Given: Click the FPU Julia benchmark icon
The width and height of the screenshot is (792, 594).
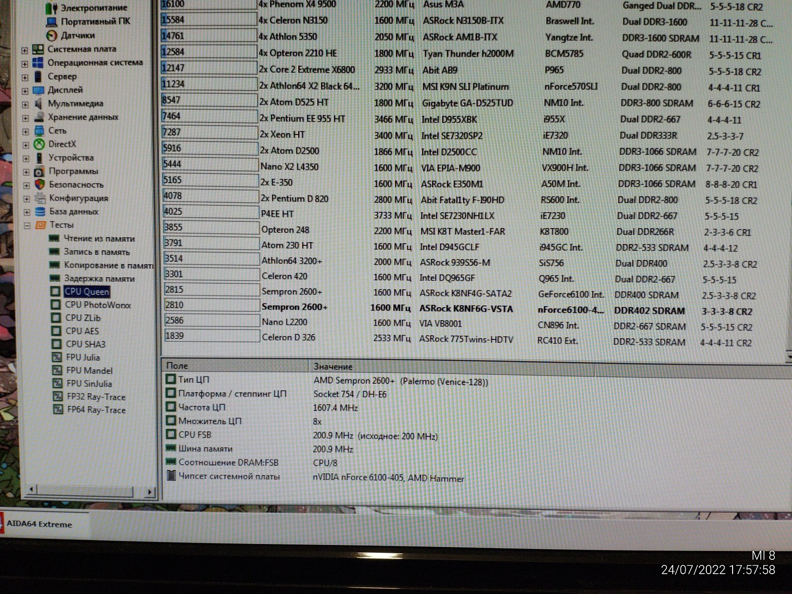Looking at the screenshot, I should pyautogui.click(x=57, y=357).
